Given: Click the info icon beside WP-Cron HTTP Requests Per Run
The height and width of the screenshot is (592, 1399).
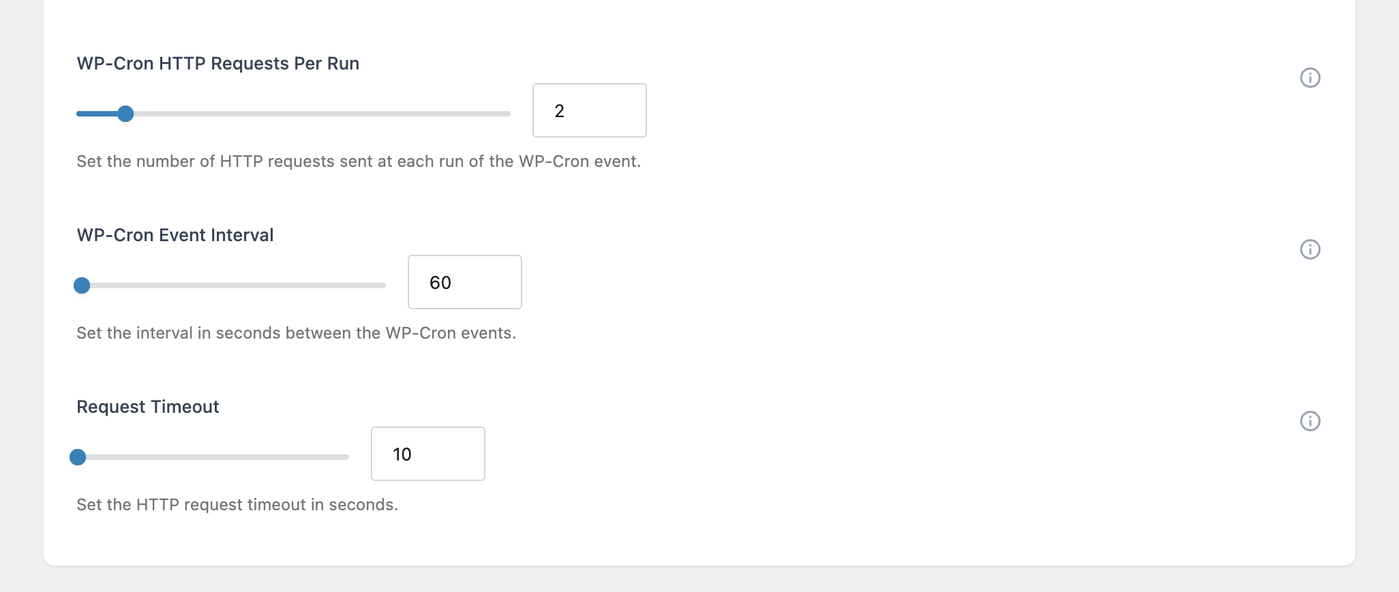Looking at the screenshot, I should [1310, 78].
